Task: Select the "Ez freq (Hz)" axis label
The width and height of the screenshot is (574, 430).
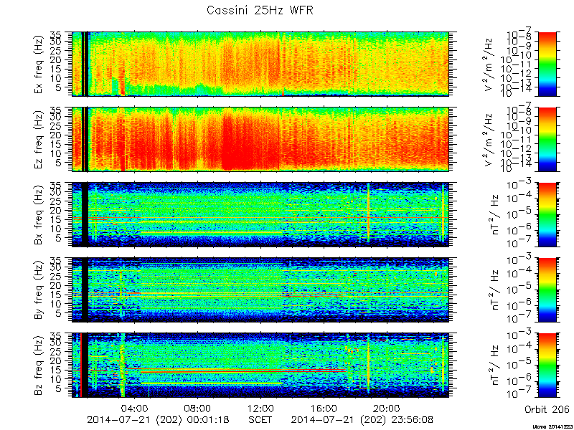Action: tap(39, 139)
